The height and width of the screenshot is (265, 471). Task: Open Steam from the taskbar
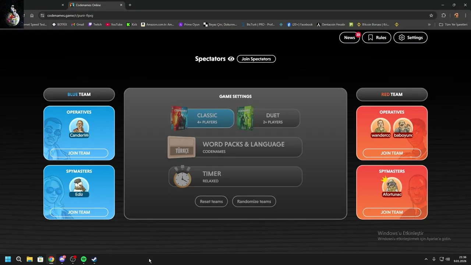coord(94,259)
